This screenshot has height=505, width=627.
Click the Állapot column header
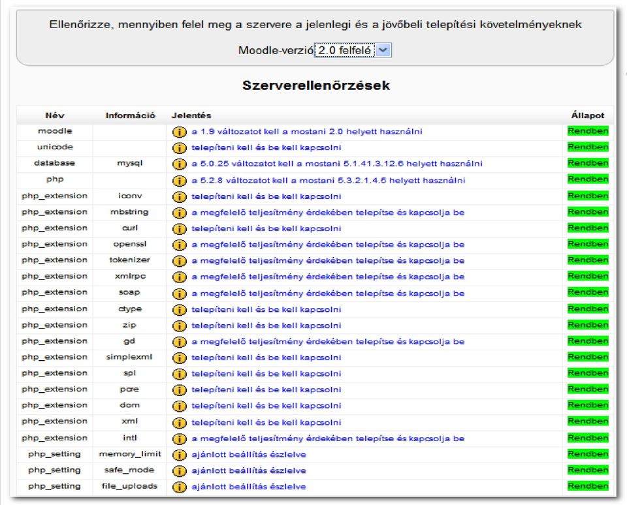pyautogui.click(x=587, y=115)
